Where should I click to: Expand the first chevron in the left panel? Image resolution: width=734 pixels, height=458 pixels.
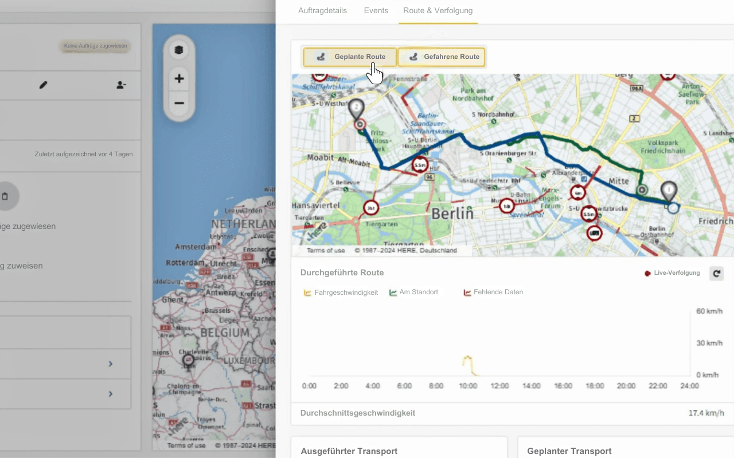pyautogui.click(x=110, y=364)
